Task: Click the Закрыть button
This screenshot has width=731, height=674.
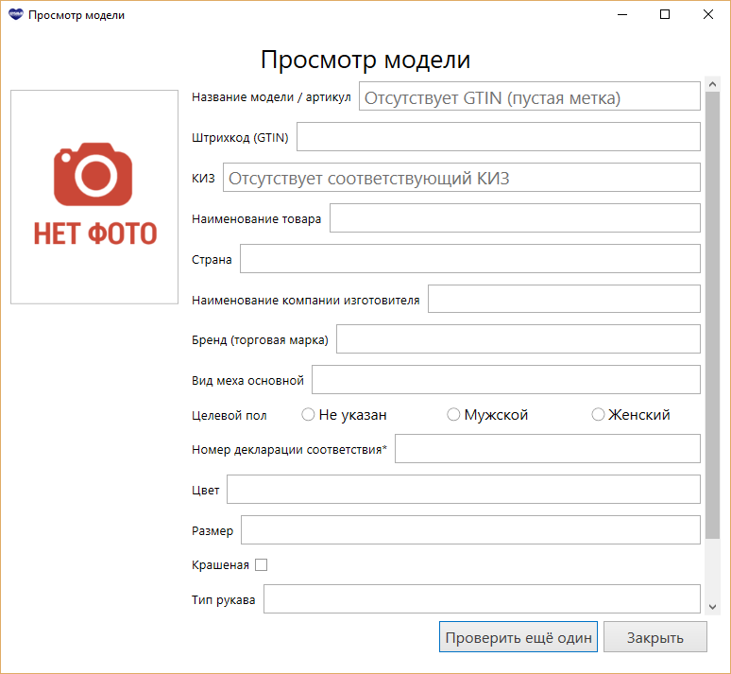Action: [x=655, y=637]
